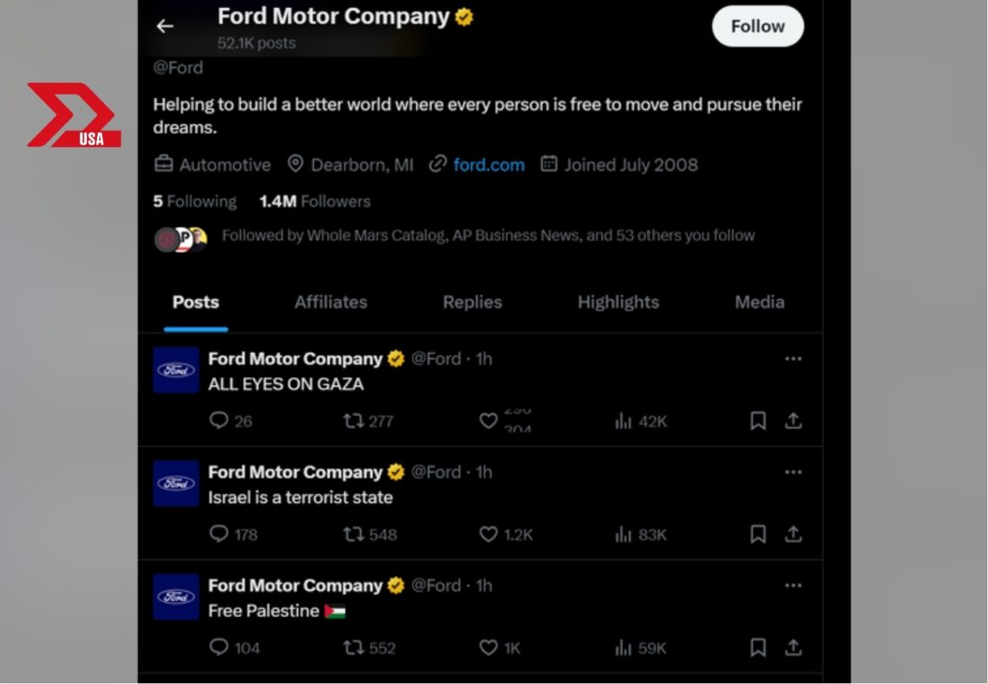The height and width of the screenshot is (684, 988).
Task: Follow Ford Motor Company
Action: 757,26
